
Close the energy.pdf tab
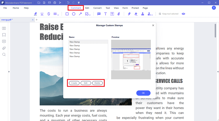point(33,20)
